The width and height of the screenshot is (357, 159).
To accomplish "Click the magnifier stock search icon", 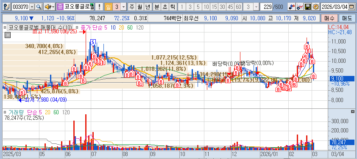I will 39,7.
